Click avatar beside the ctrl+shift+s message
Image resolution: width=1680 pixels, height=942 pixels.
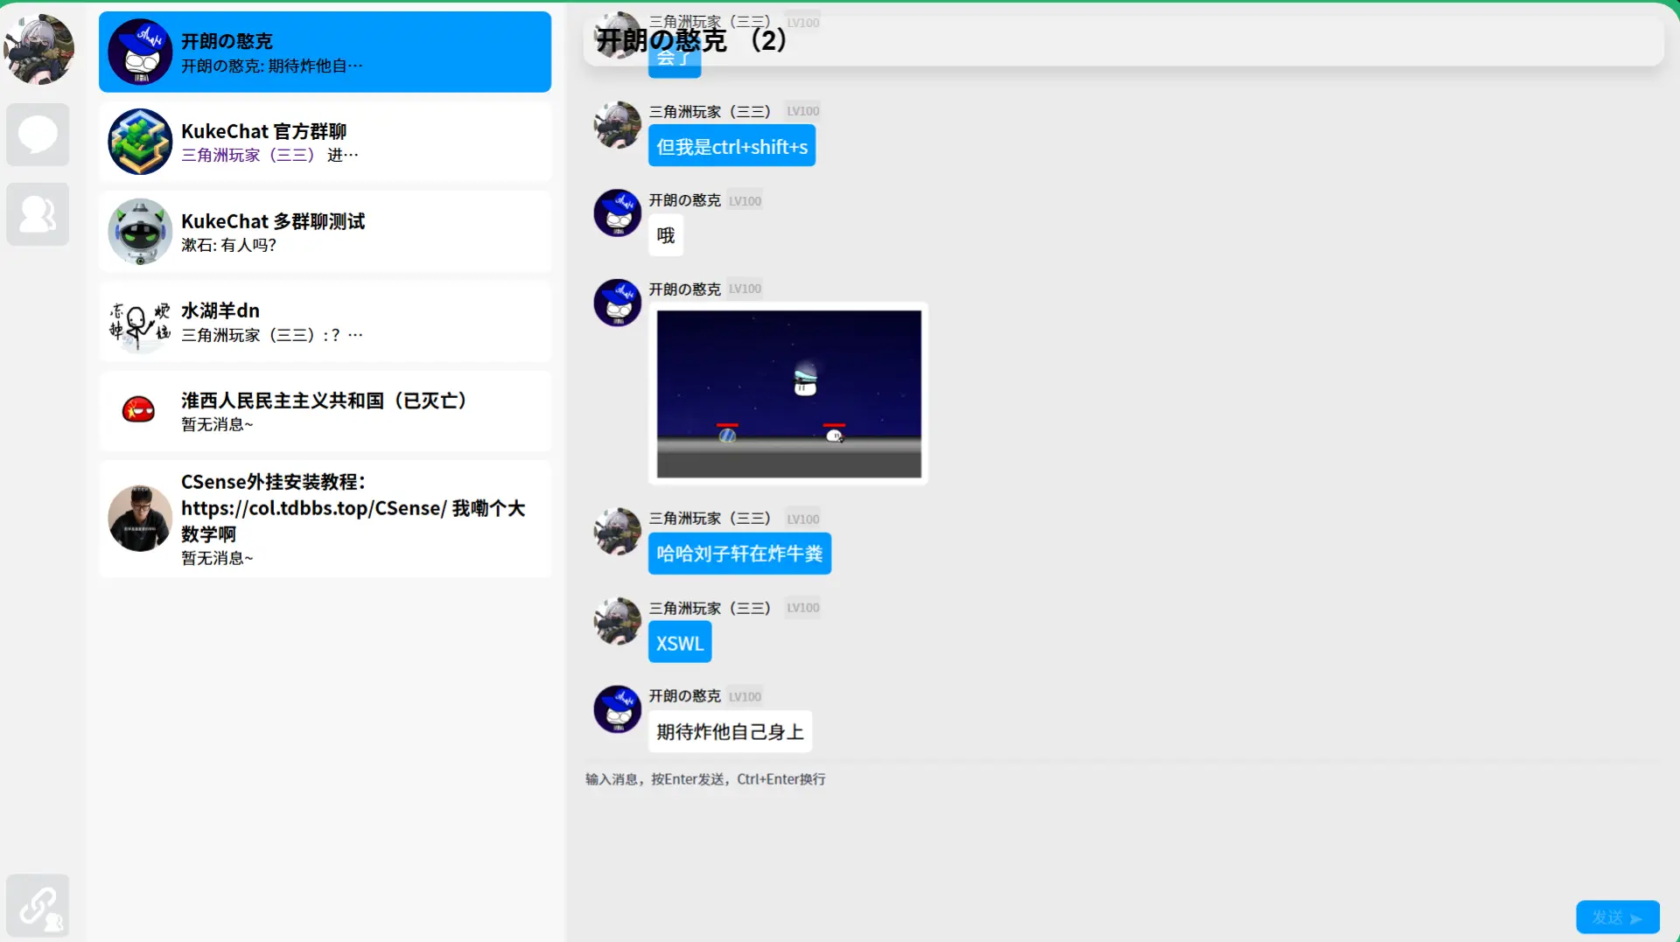[618, 125]
